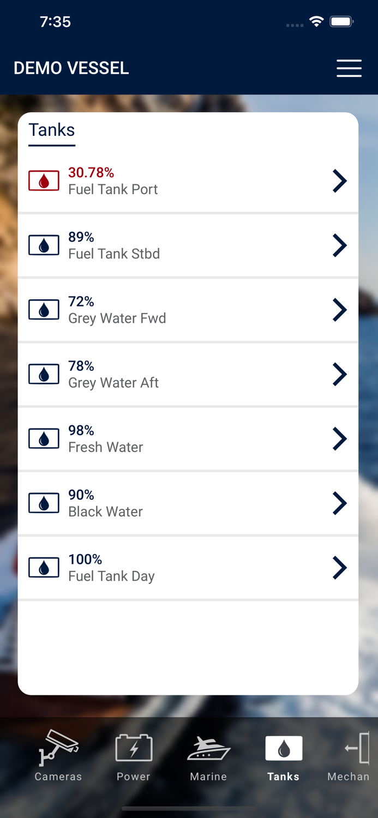Click the red Fuel Tank Port droplet icon
378x818 pixels.
coord(44,180)
